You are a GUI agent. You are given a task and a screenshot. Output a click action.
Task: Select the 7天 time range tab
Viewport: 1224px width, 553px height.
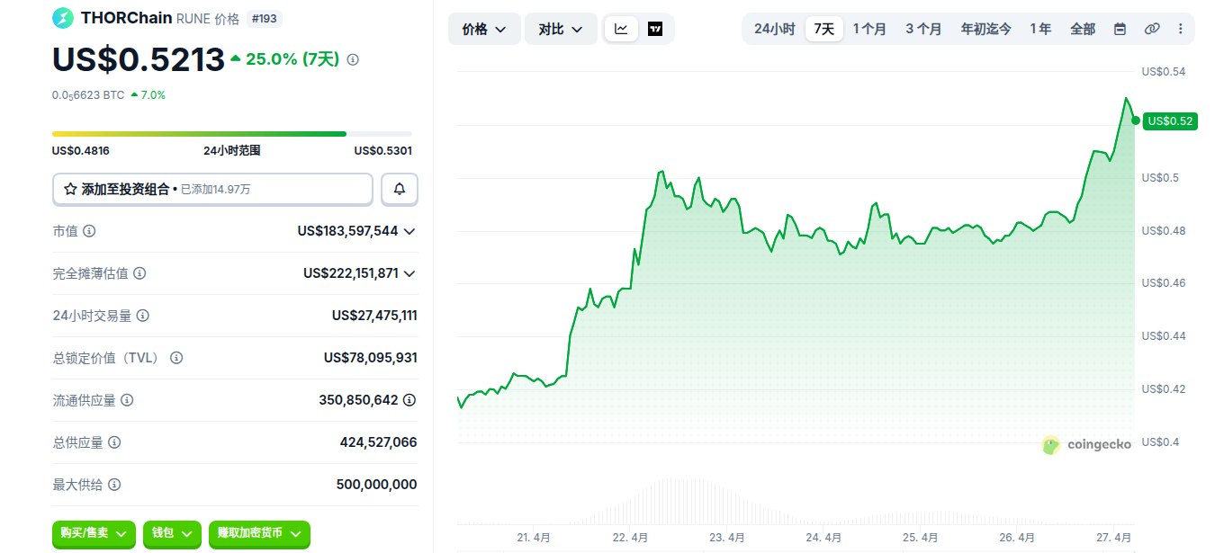point(824,29)
